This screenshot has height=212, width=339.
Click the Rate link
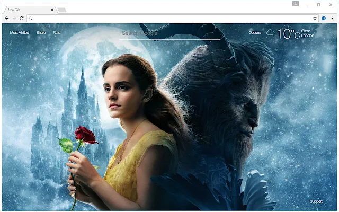click(x=57, y=33)
